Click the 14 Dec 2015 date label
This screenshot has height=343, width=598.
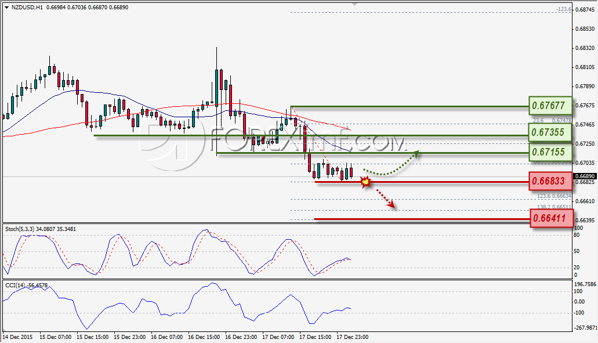click(x=17, y=337)
